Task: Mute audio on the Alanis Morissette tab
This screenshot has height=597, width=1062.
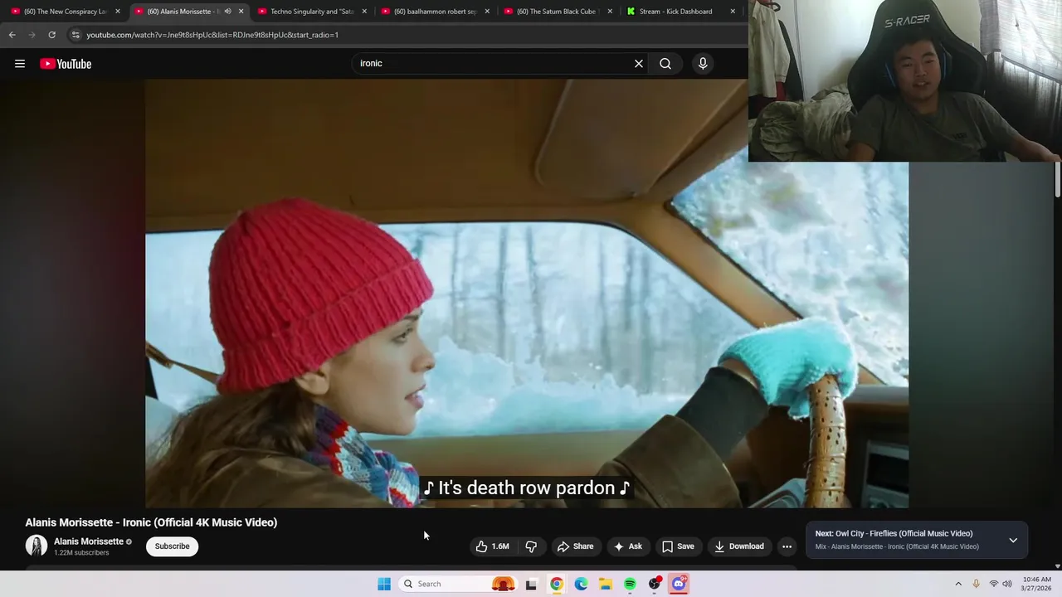Action: [x=227, y=12]
